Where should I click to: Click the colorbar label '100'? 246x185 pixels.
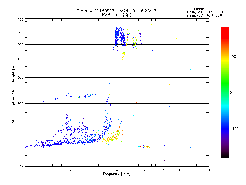coord(233,57)
